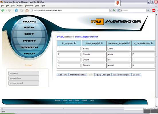158x114 pixels.
Task: Go to the browser Home icon
Action: point(27,10)
